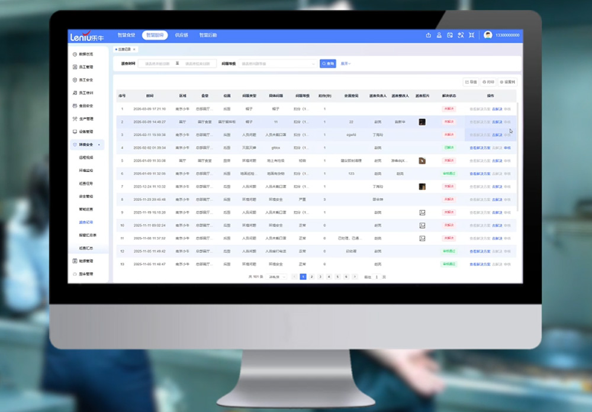Expand more filters with the 展开 chevron
The height and width of the screenshot is (412, 592).
[346, 63]
